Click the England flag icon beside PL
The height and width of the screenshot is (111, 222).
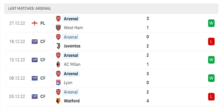coord(35,23)
